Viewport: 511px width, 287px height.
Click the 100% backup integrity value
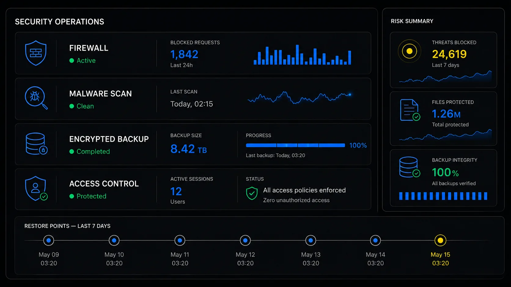[445, 173]
